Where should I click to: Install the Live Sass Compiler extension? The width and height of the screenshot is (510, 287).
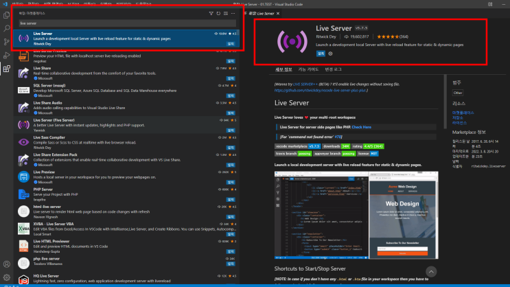[231, 148]
